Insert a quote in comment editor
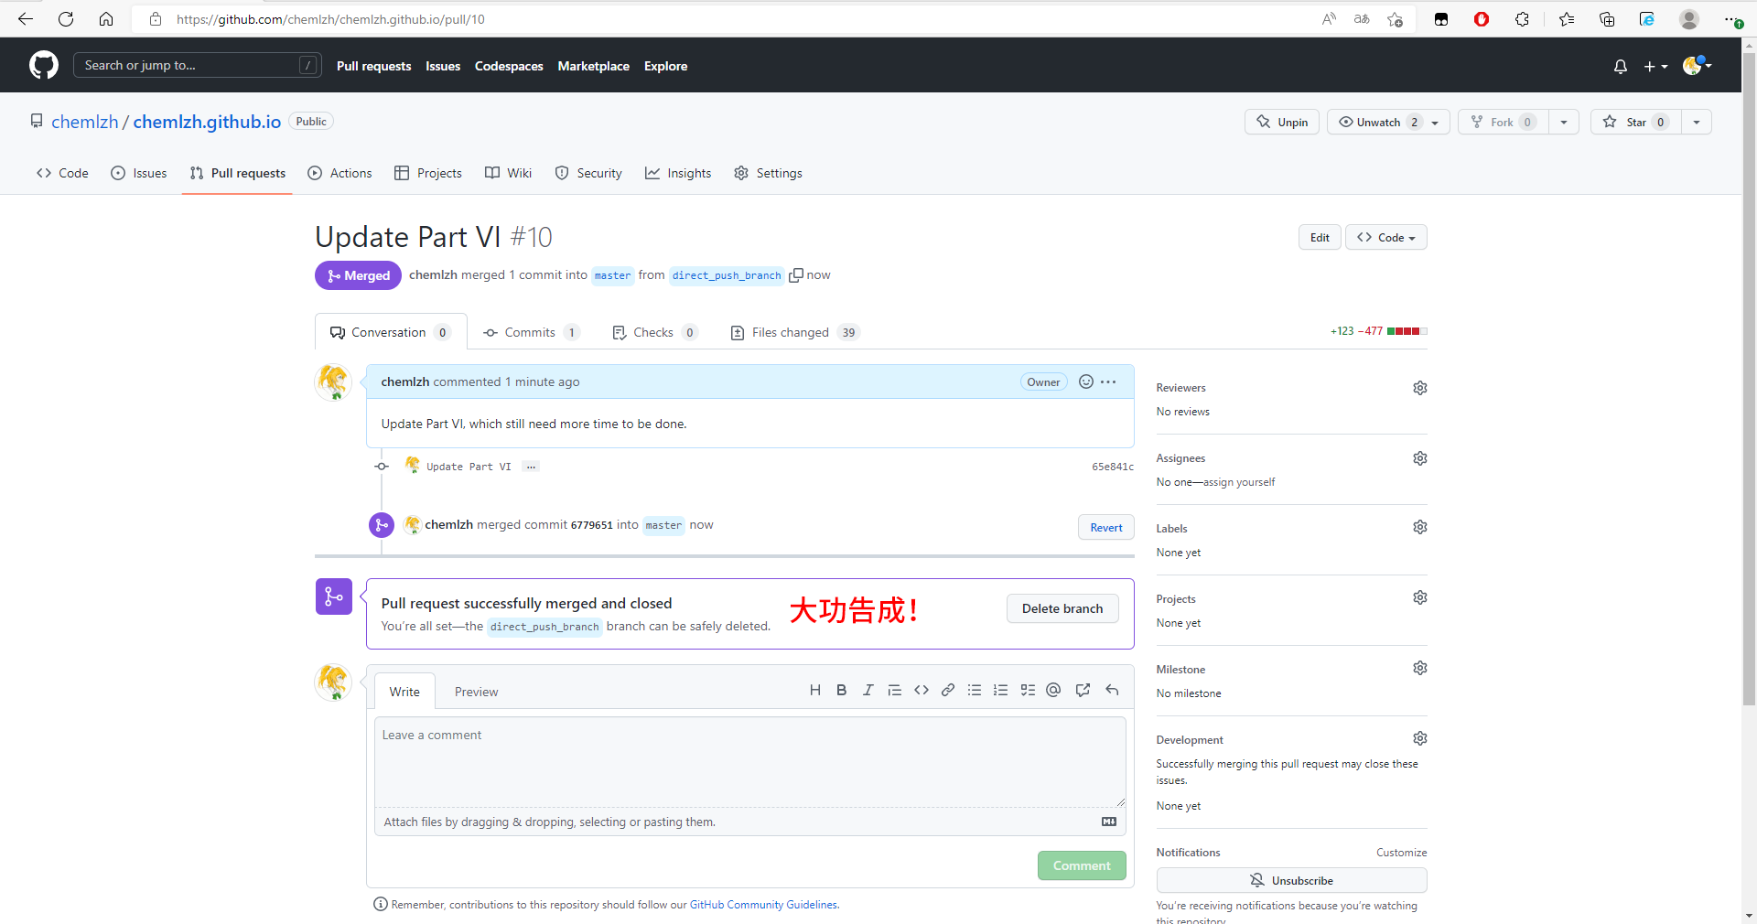1757x924 pixels. (894, 690)
